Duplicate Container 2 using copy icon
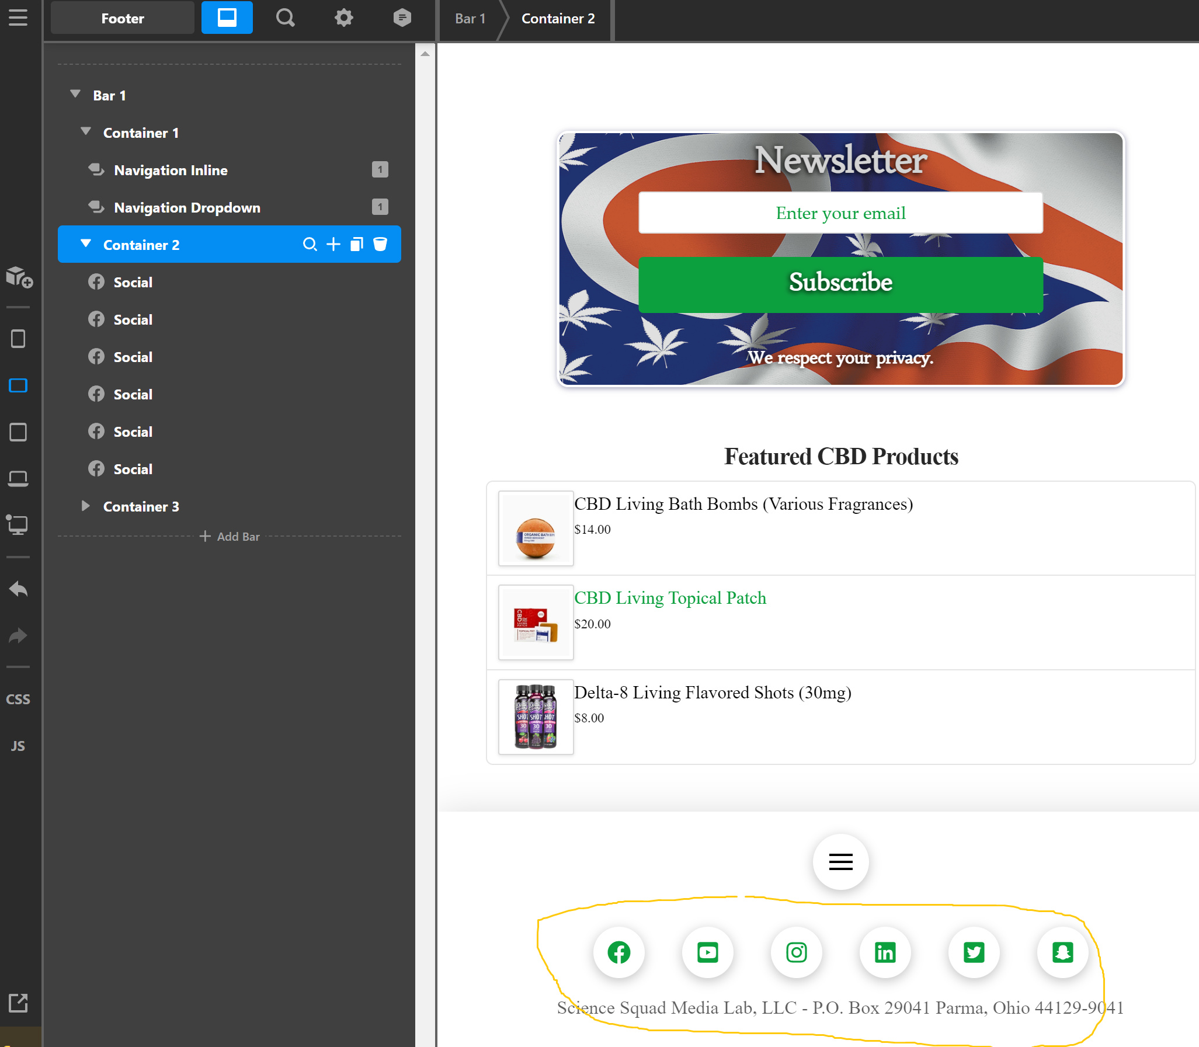 coord(356,244)
